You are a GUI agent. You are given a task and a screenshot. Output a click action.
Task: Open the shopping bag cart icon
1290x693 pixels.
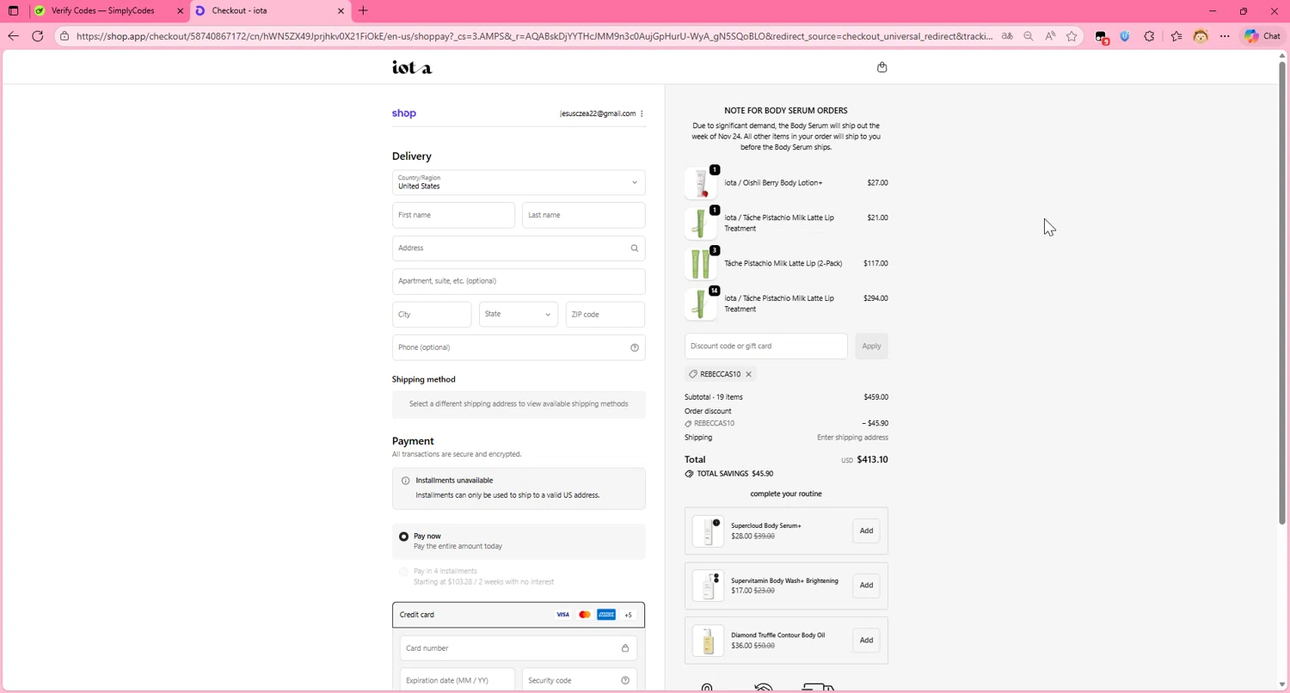point(881,67)
